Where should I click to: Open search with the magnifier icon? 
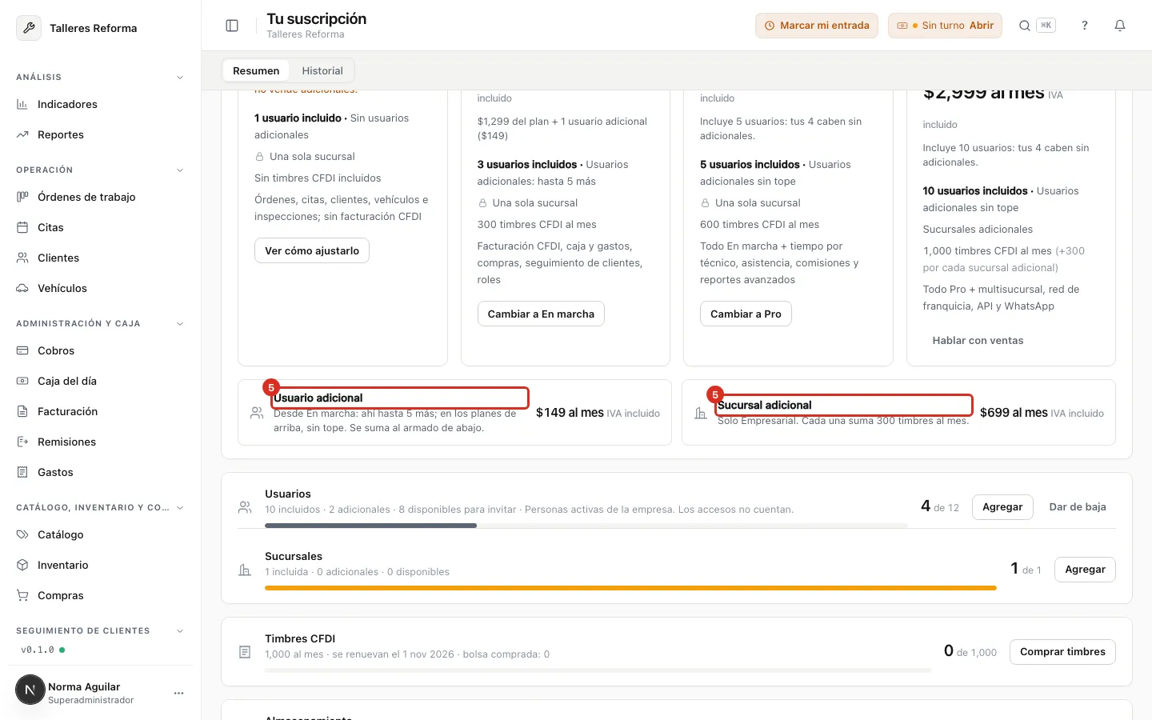pos(1025,26)
